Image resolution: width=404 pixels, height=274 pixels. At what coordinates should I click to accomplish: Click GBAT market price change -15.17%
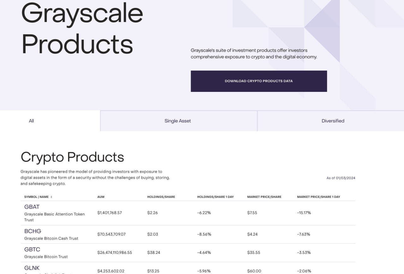tap(304, 213)
